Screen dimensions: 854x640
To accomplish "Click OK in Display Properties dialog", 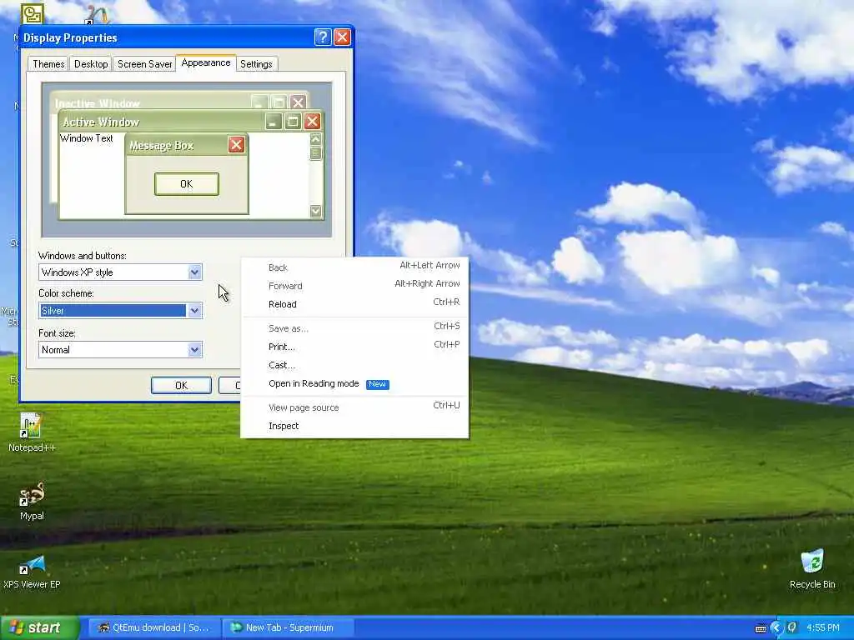I will click(x=181, y=385).
